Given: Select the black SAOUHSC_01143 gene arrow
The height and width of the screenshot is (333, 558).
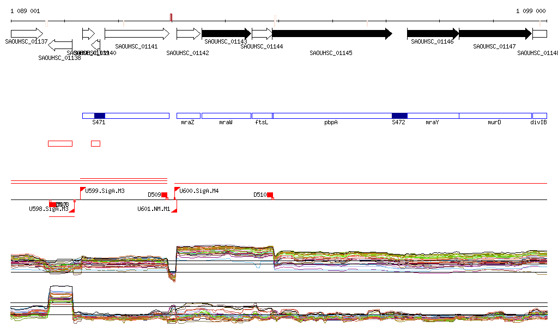Looking at the screenshot, I should [226, 34].
